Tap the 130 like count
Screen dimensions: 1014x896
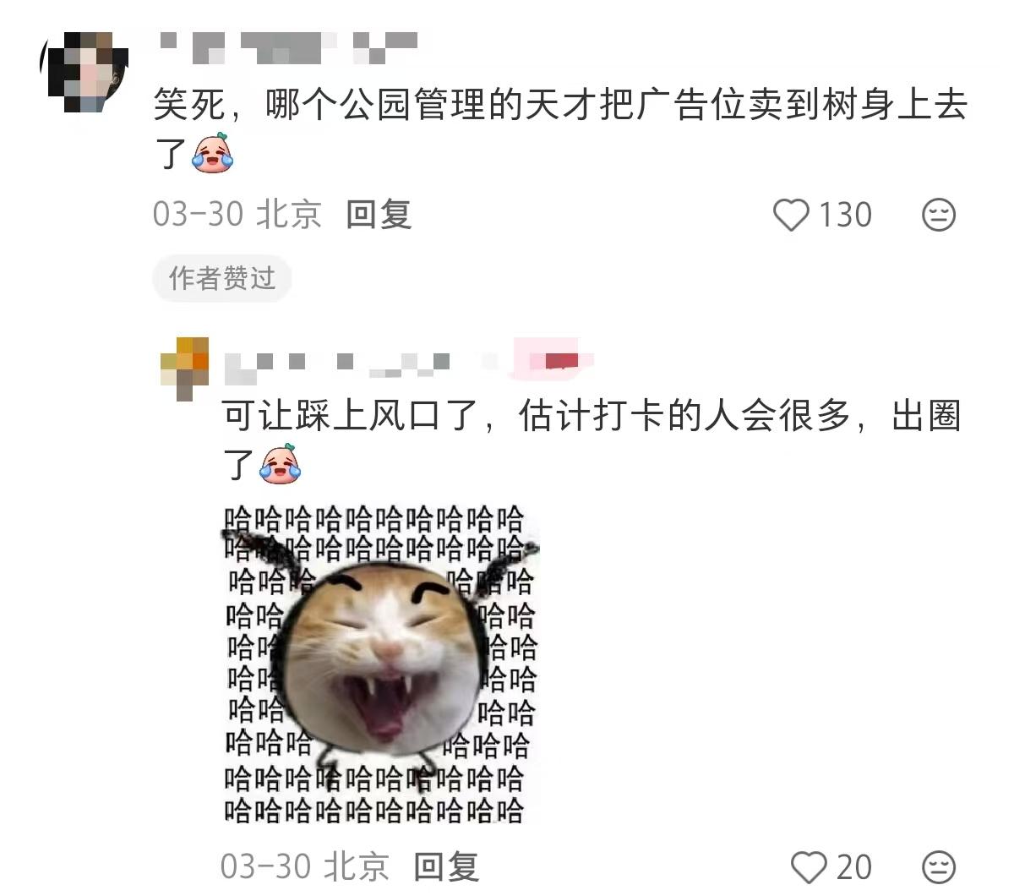[x=844, y=215]
